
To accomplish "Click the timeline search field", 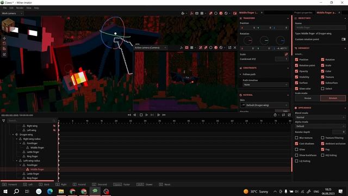I will pyautogui.click(x=31, y=120).
